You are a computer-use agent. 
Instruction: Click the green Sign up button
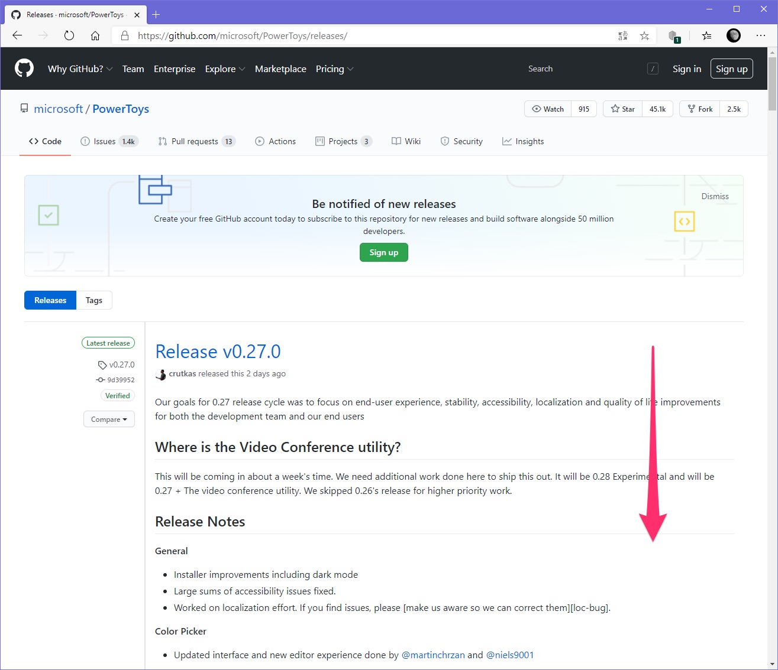pyautogui.click(x=384, y=252)
